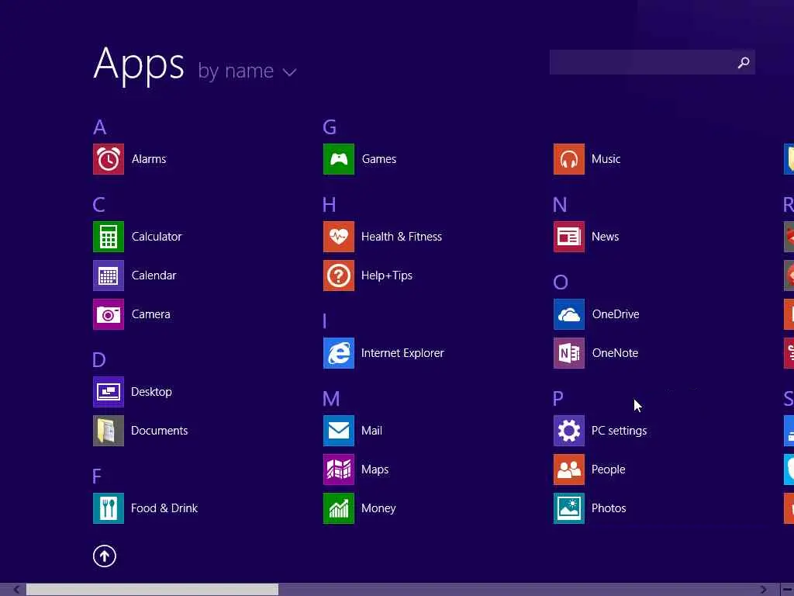Click the 'Calculator' text label
Screen dimensions: 794x596
[157, 237]
